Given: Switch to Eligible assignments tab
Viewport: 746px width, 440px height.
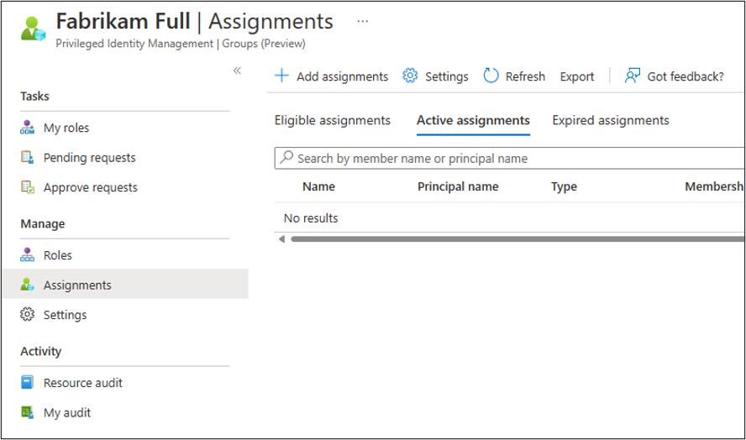Looking at the screenshot, I should click(x=333, y=121).
